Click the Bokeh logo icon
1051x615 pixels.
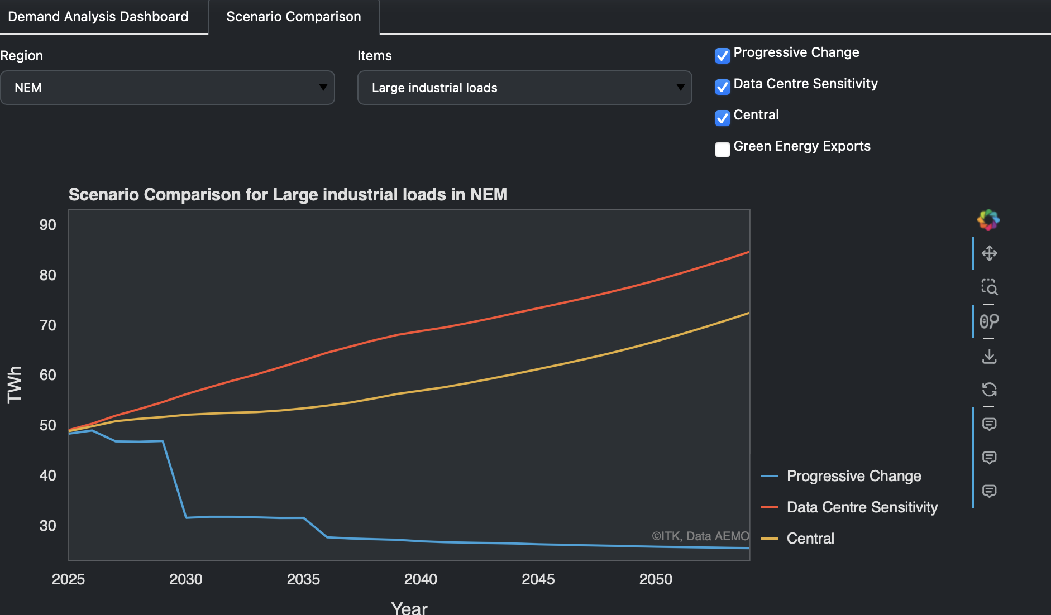coord(988,220)
